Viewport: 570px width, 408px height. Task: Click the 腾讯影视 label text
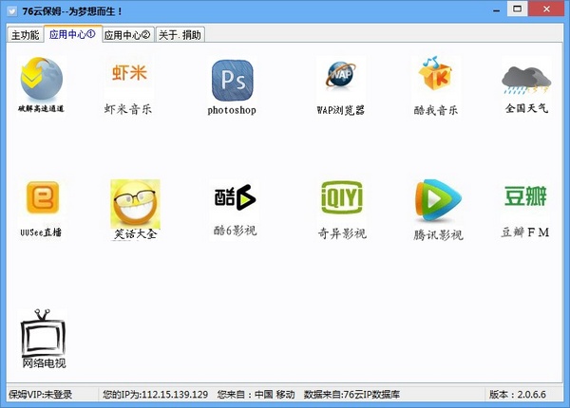[438, 235]
